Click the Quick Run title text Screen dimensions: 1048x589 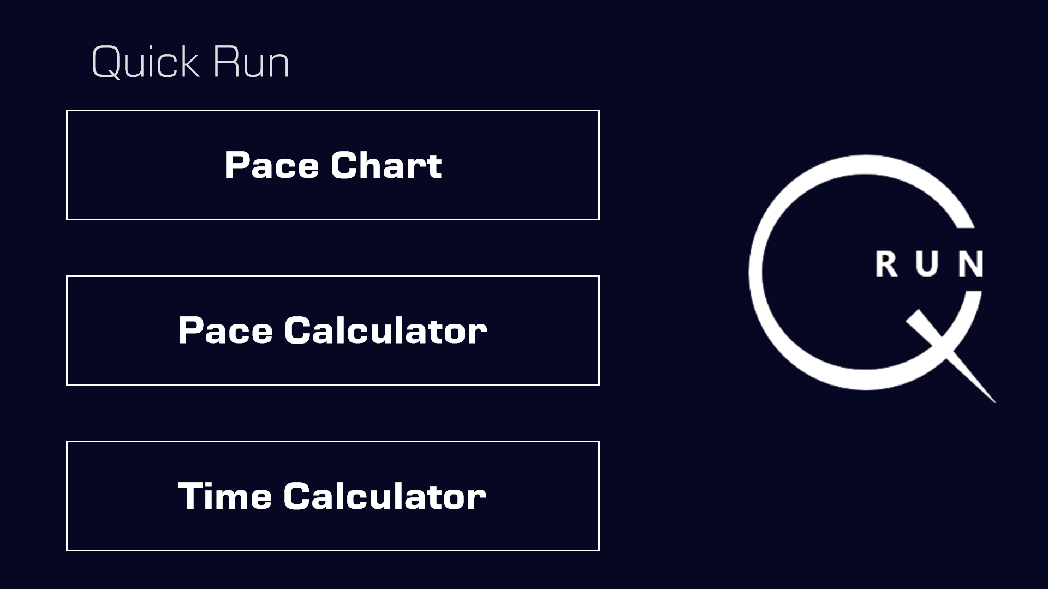(190, 62)
